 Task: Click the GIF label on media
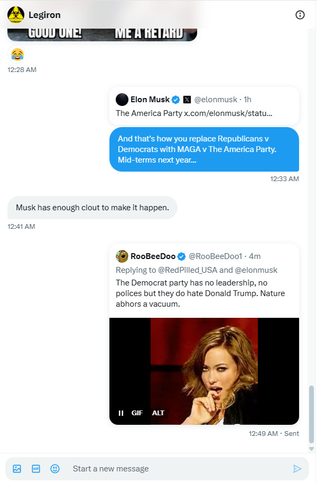[137, 413]
